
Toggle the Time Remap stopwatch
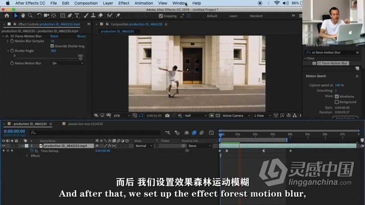tap(32, 151)
